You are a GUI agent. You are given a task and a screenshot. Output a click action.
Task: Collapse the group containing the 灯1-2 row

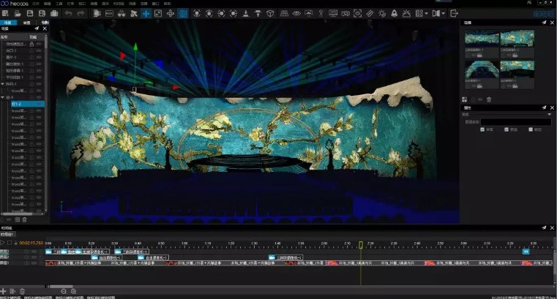pos(3,97)
